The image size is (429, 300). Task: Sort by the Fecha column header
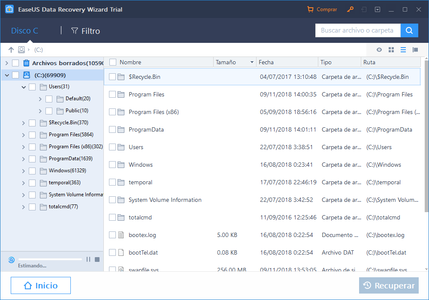266,62
